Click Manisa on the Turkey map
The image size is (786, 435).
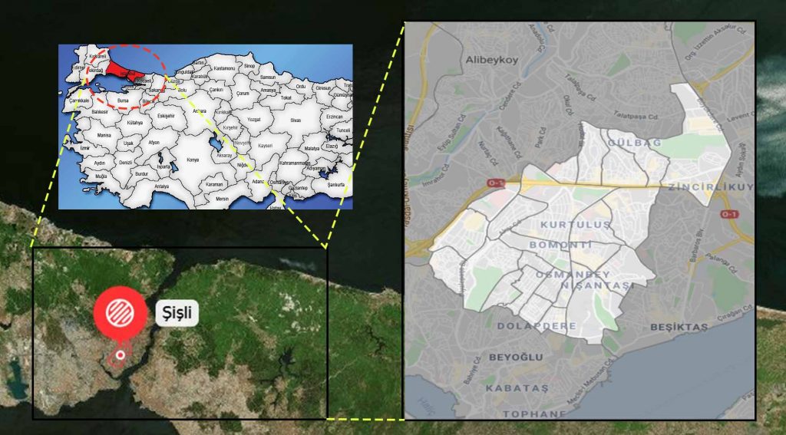click(x=104, y=135)
